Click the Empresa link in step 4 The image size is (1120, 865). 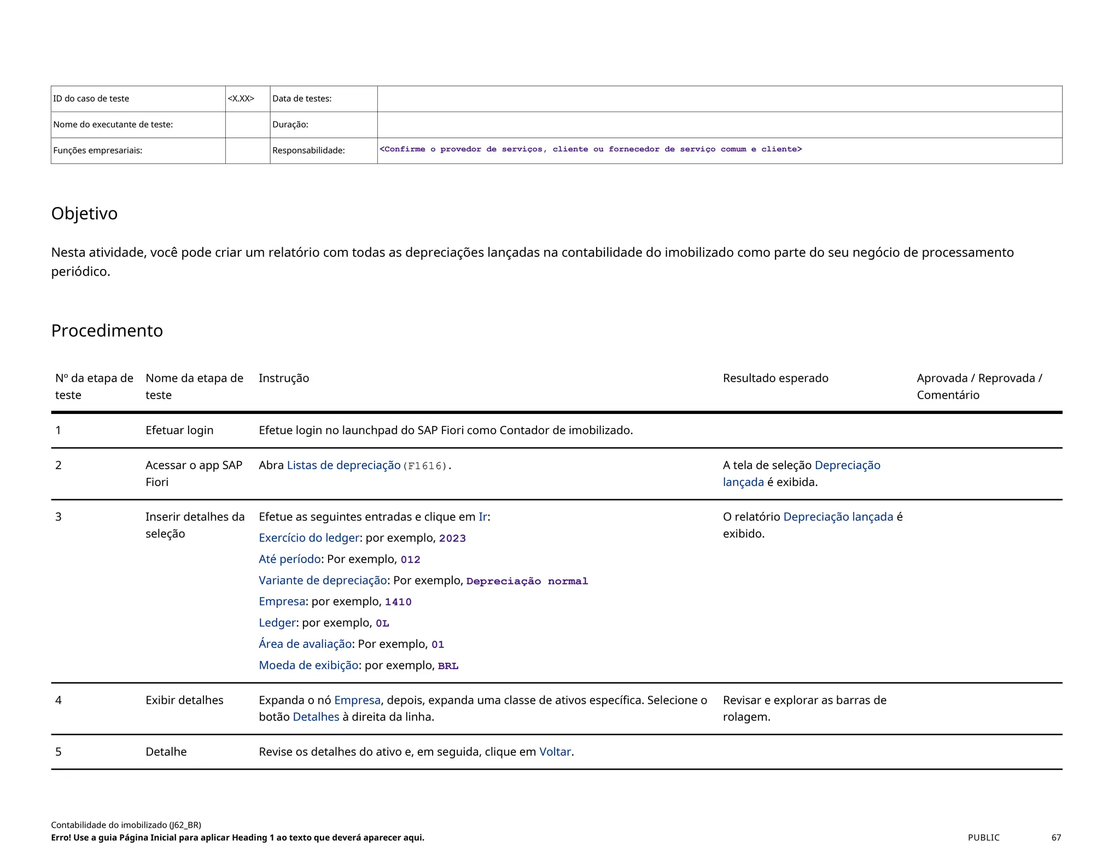[x=357, y=700]
